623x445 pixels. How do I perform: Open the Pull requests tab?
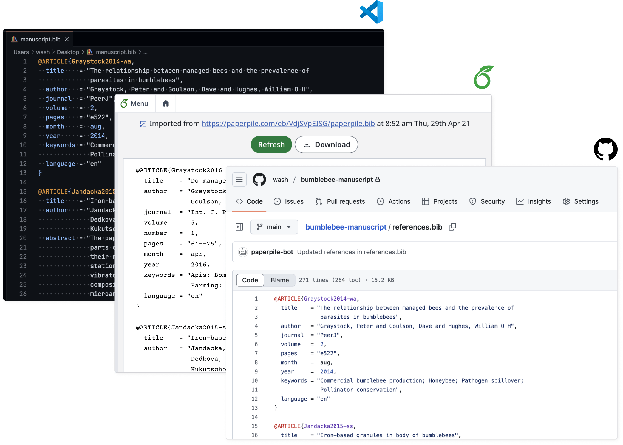tap(340, 201)
